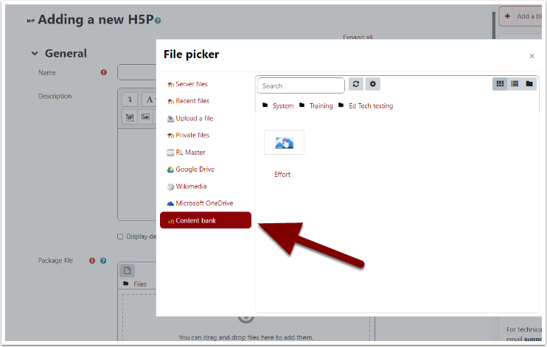Click the refresh repository icon
This screenshot has height=347, width=547.
click(356, 85)
